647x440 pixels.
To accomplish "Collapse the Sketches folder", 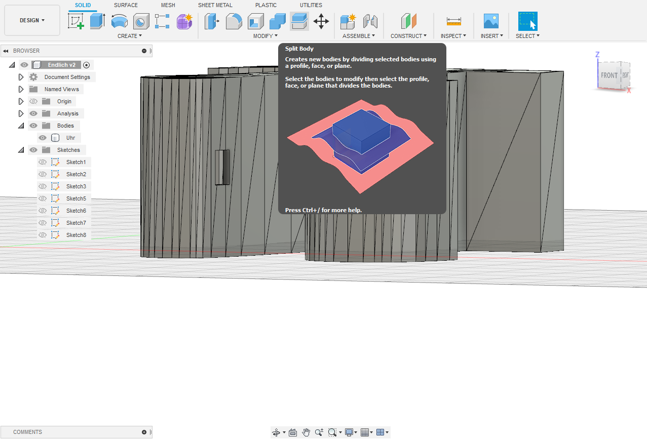I will pos(20,149).
